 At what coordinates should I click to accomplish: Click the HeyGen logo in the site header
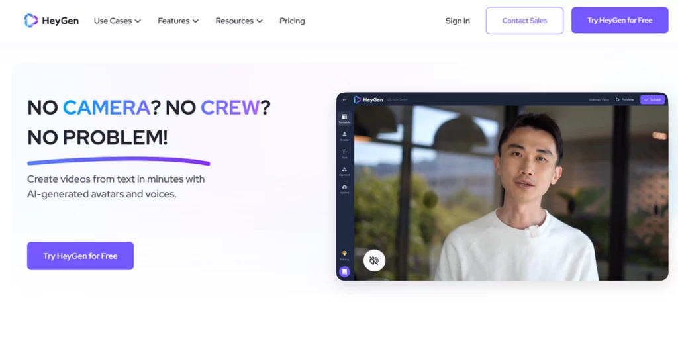pos(52,21)
